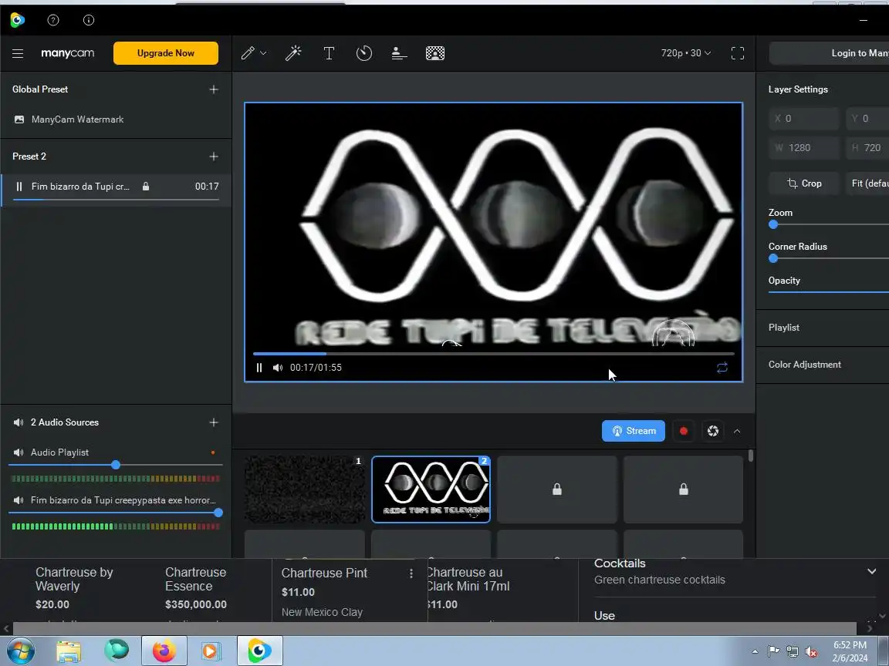Collapse the Cocktails section chevron

[x=871, y=571]
